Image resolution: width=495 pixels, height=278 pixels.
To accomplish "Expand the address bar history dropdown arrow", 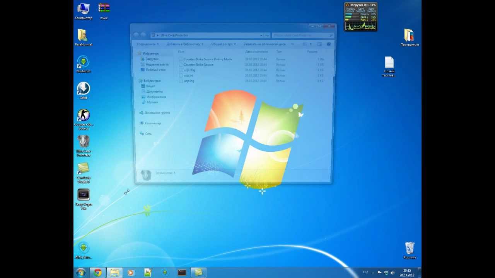I will [x=261, y=35].
